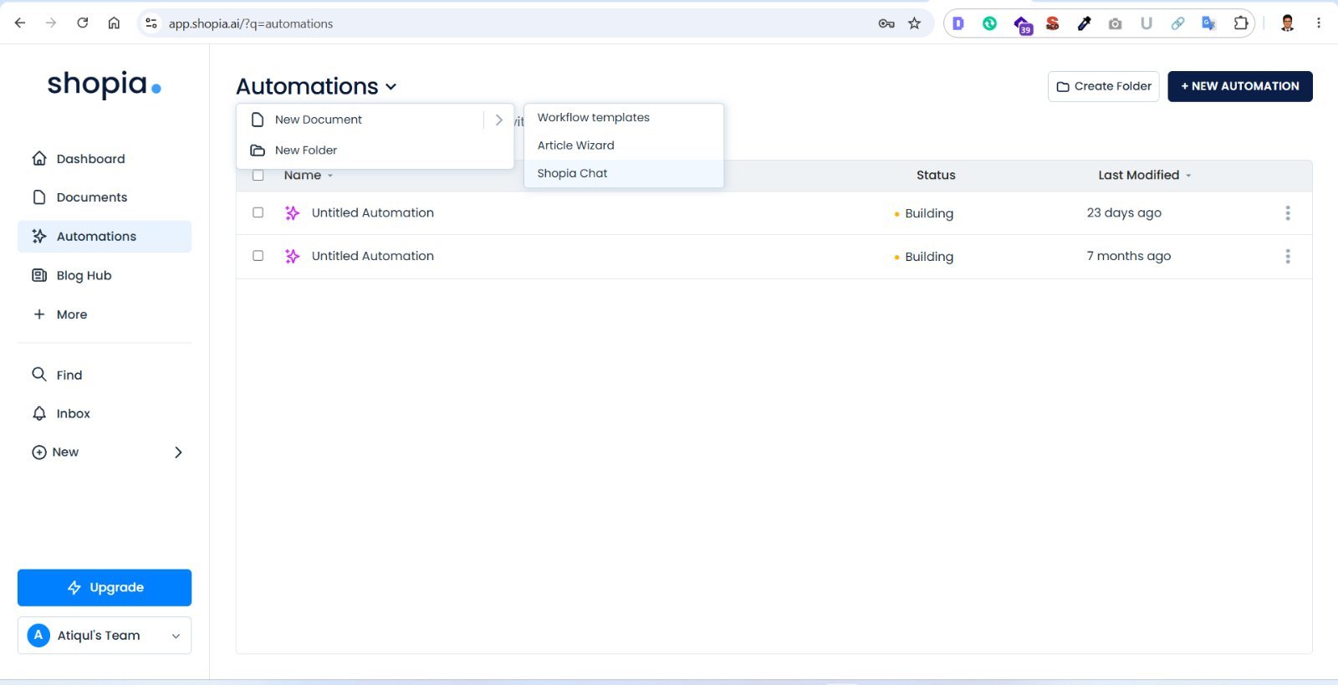Screen dimensions: 1338x685
Task: Click the eyedropper color picker extension
Action: 1084,23
